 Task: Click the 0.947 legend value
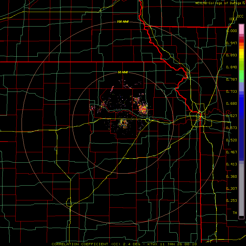pyautogui.click(x=232, y=43)
